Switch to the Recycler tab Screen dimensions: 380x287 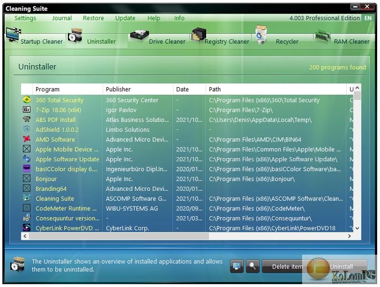(x=283, y=41)
